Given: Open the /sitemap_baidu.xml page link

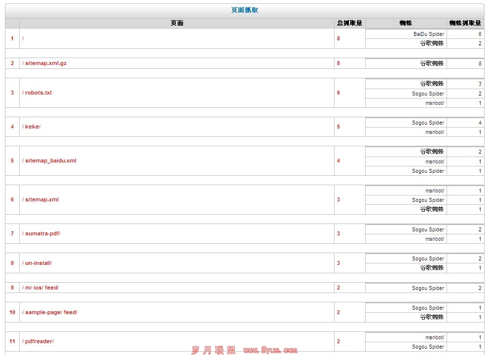Looking at the screenshot, I should (x=49, y=161).
